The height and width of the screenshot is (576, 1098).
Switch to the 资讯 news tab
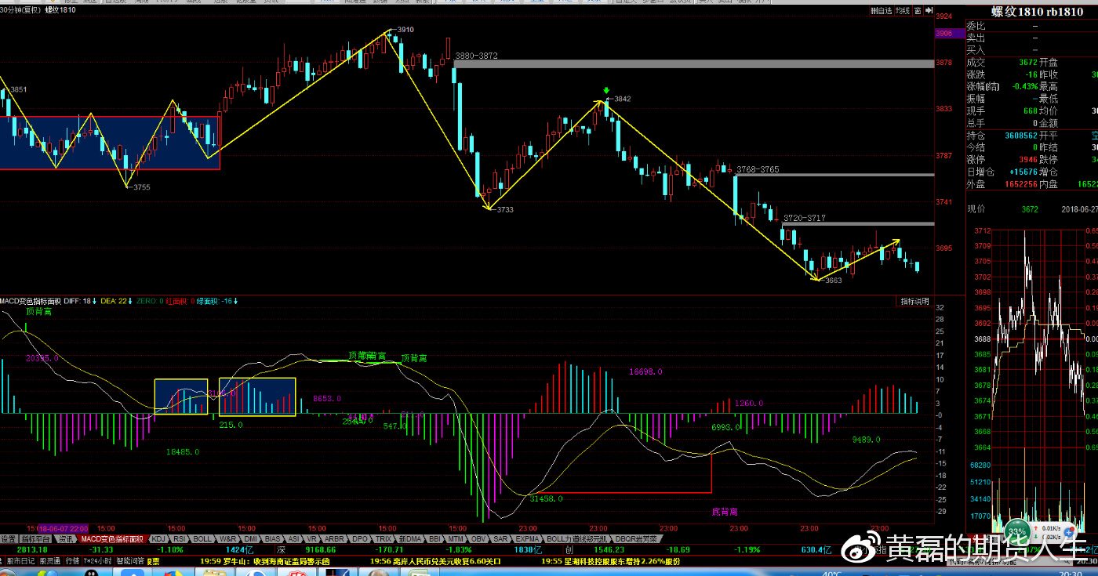66,539
